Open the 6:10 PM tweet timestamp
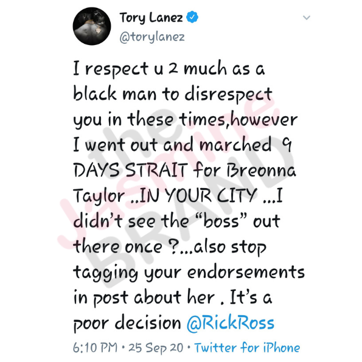Screen dimensions: 362x362 (95, 347)
